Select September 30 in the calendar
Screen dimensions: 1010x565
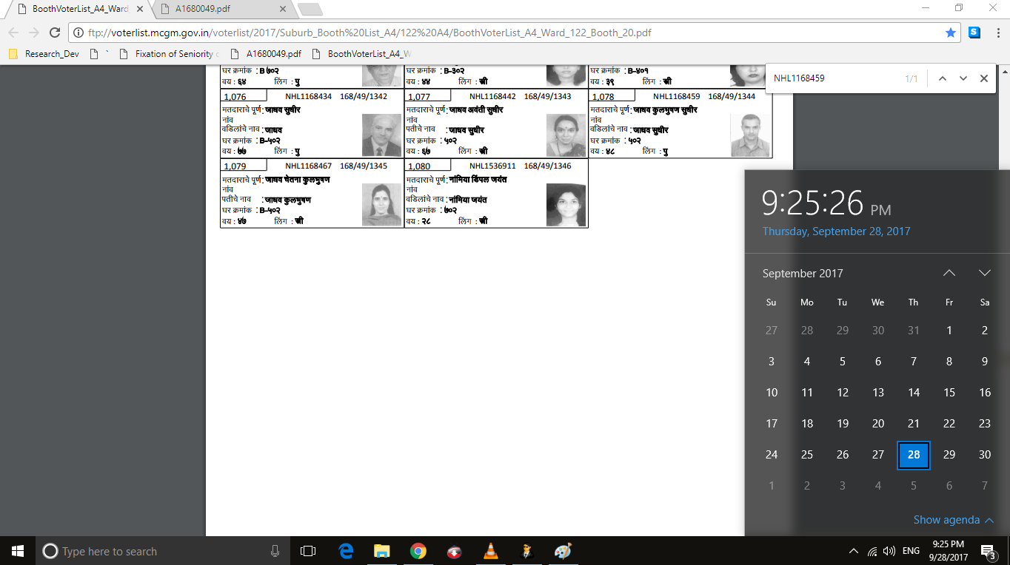coord(985,455)
